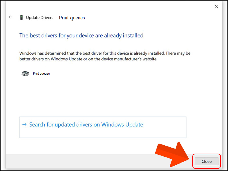Click Print queues in the dialog title

[x=72, y=18]
